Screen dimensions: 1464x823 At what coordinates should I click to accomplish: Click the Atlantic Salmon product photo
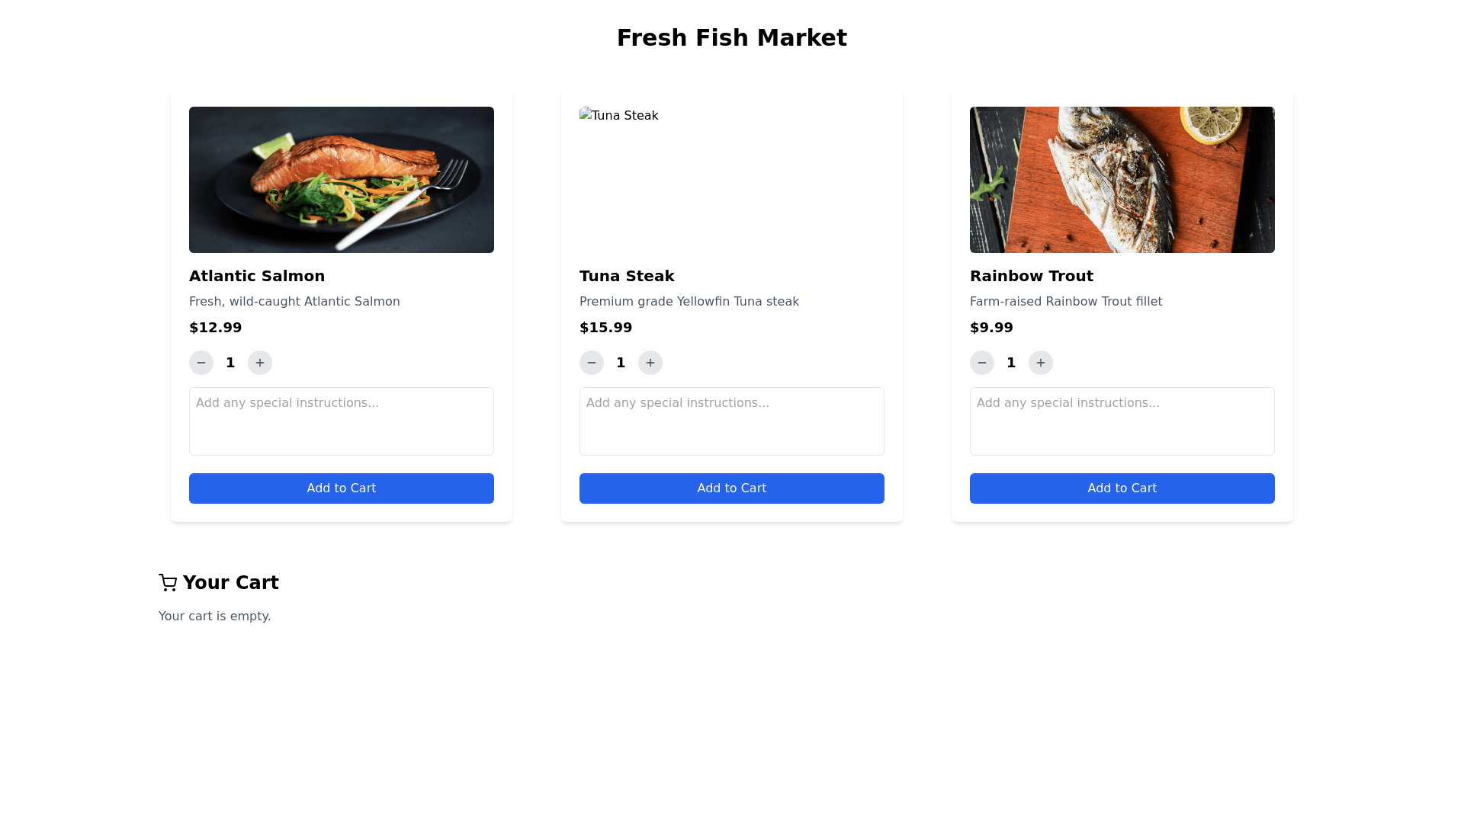pos(342,180)
